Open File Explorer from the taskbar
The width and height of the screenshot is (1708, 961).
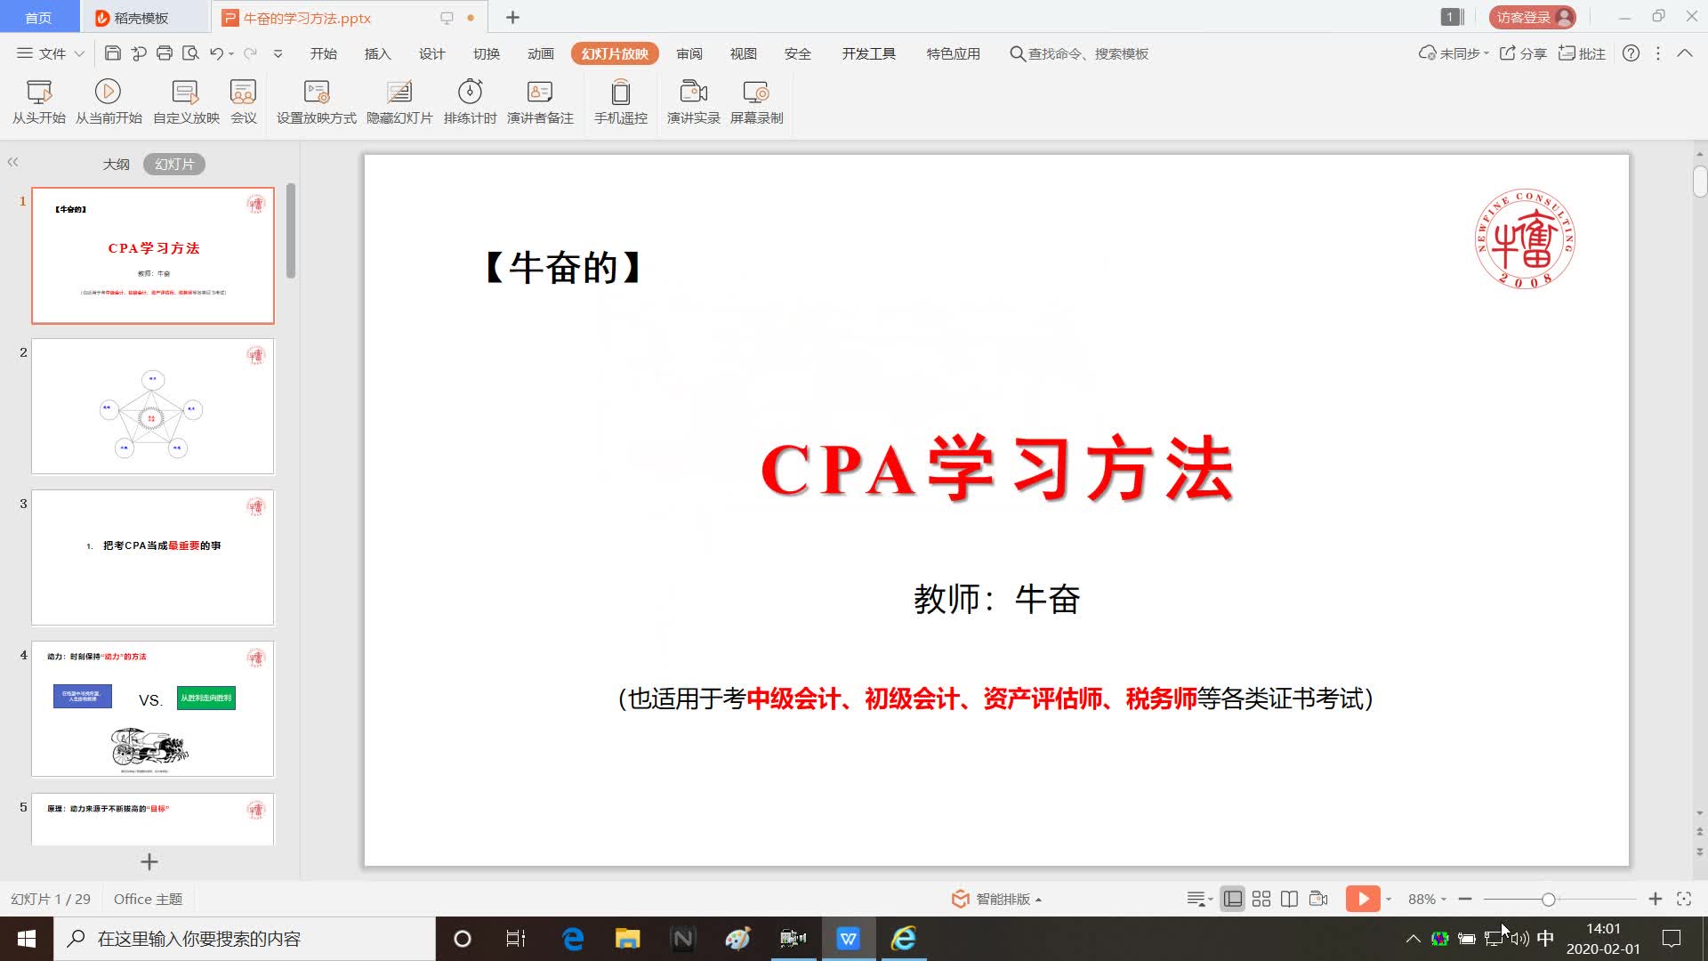[628, 939]
